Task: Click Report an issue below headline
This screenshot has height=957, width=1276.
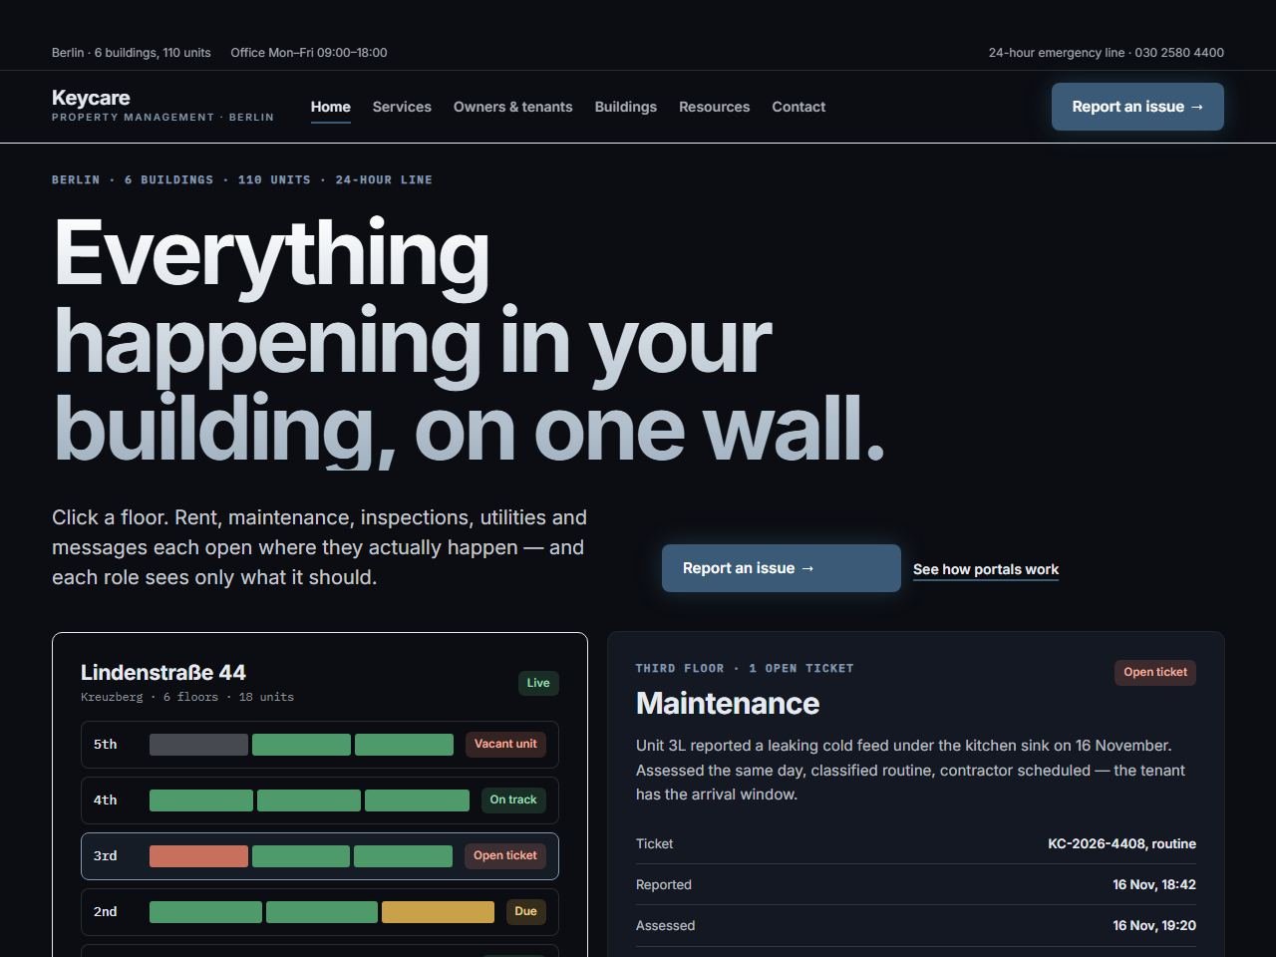Action: 782,568
